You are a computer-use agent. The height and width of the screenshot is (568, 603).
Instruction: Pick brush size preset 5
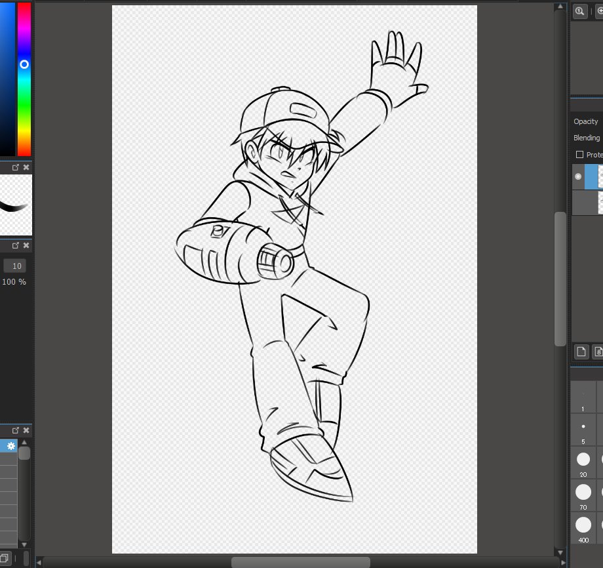[x=583, y=430]
